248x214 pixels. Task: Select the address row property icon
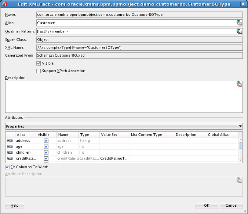(x=10, y=141)
